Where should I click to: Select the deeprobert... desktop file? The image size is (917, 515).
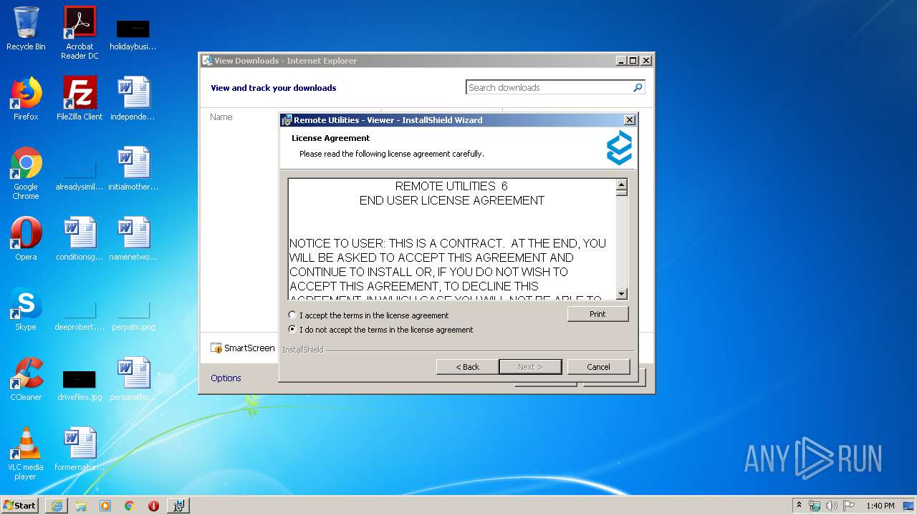80,315
